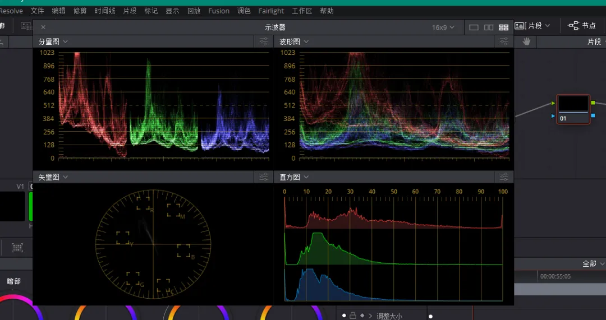Click the 示波器 window title
This screenshot has width=606, height=320.
[x=275, y=27]
